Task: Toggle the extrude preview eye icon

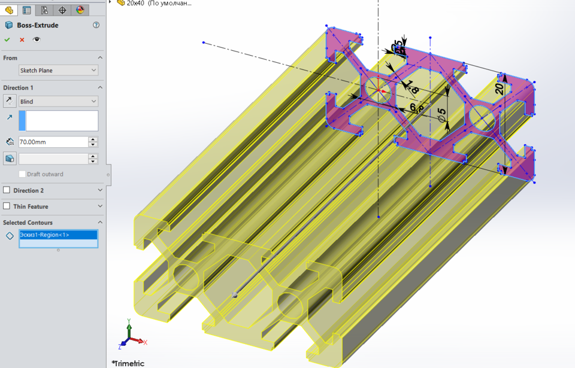Action: click(36, 39)
